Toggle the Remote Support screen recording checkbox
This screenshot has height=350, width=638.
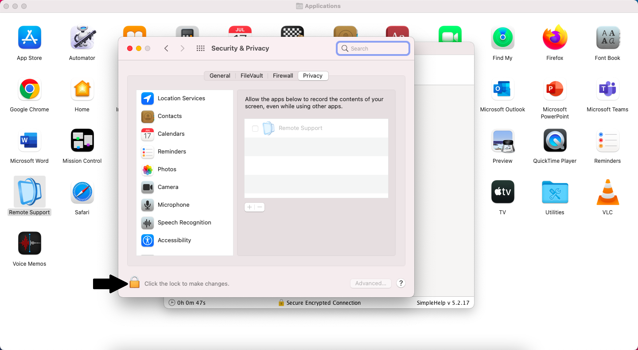tap(255, 128)
